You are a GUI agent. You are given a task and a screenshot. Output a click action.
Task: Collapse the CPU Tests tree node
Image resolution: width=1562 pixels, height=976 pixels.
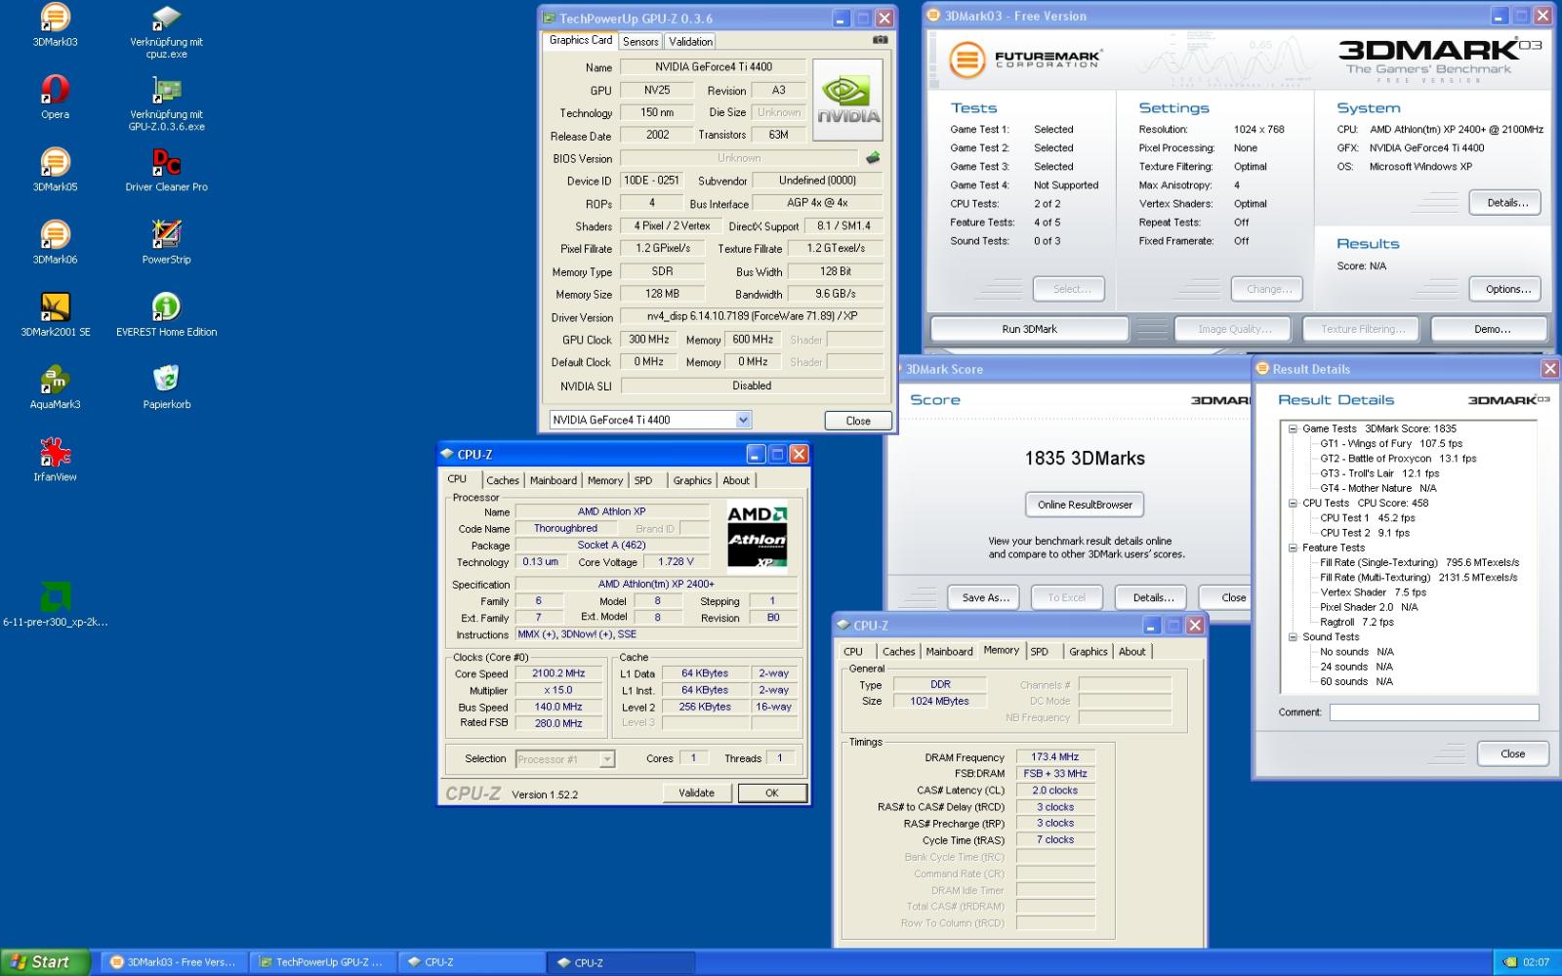click(x=1293, y=504)
